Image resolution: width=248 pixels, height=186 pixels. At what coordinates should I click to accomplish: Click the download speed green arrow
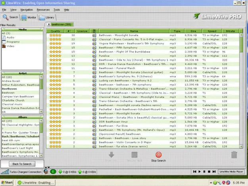pyautogui.click(x=60, y=172)
